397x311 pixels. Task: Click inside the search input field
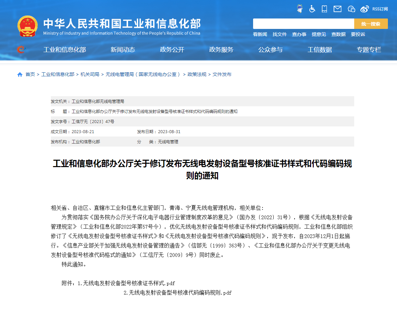303,24
